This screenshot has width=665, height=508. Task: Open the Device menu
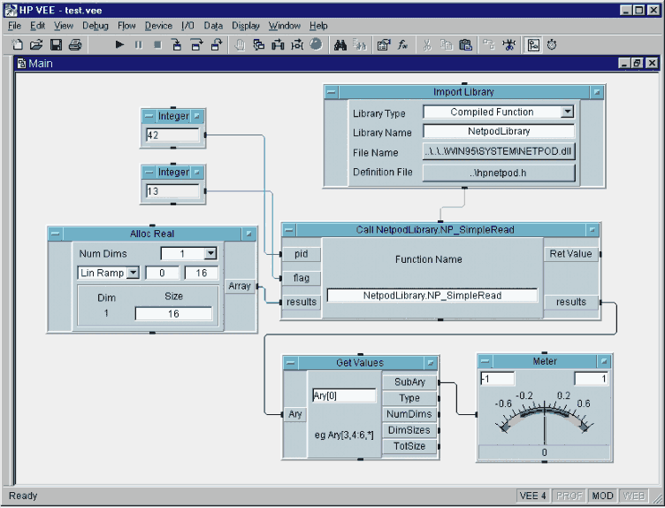click(158, 26)
